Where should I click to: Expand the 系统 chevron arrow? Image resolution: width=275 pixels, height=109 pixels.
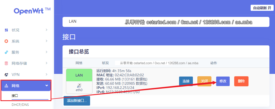tap(46, 41)
